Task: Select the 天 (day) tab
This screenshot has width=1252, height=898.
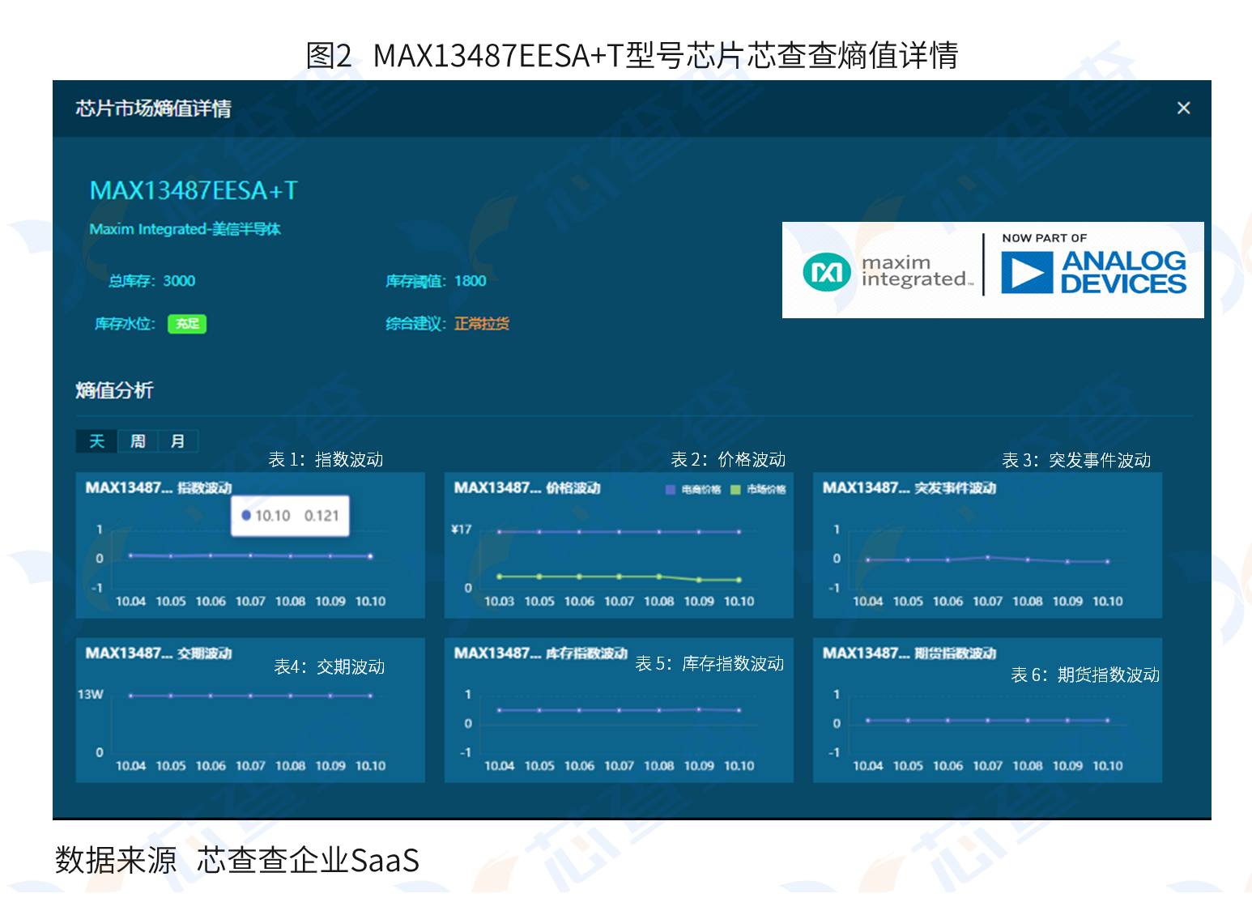Action: tap(97, 441)
